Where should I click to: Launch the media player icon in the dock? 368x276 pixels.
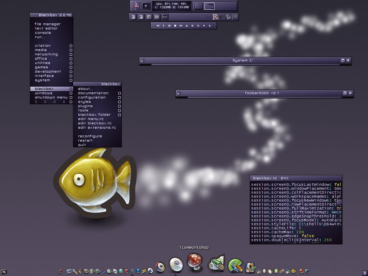point(160,267)
